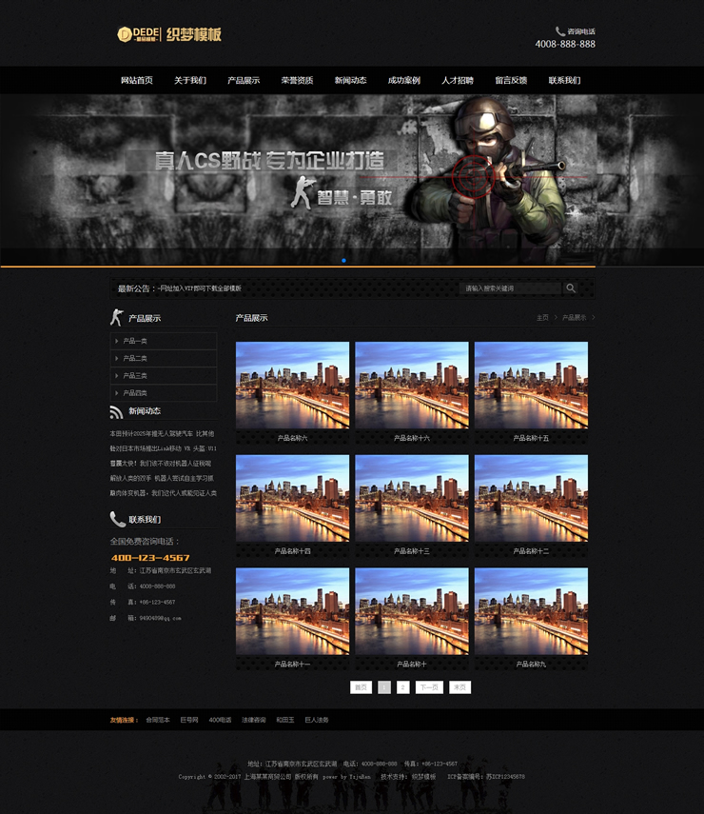The width and height of the screenshot is (704, 814).
Task: Expand the 产品二类 category
Action: [x=135, y=358]
